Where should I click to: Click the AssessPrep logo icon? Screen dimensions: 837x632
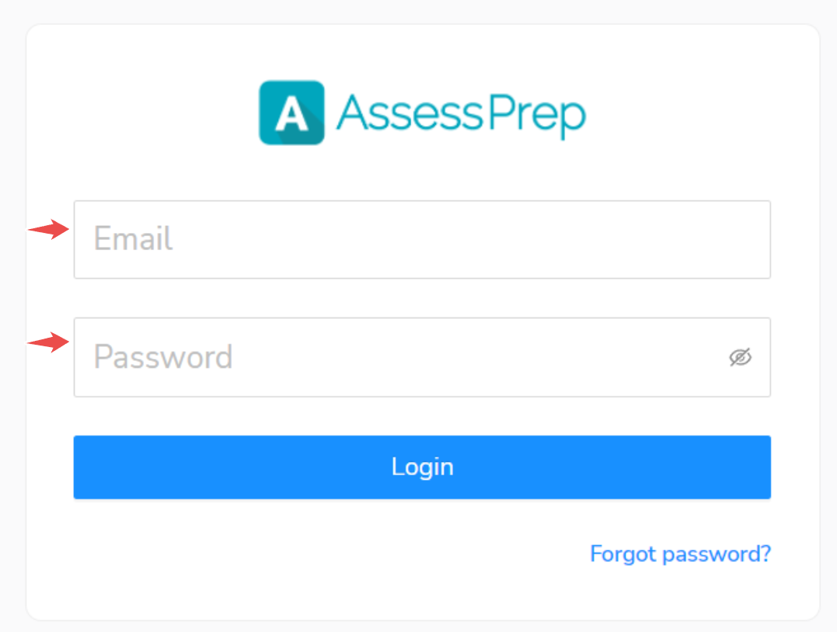(291, 113)
